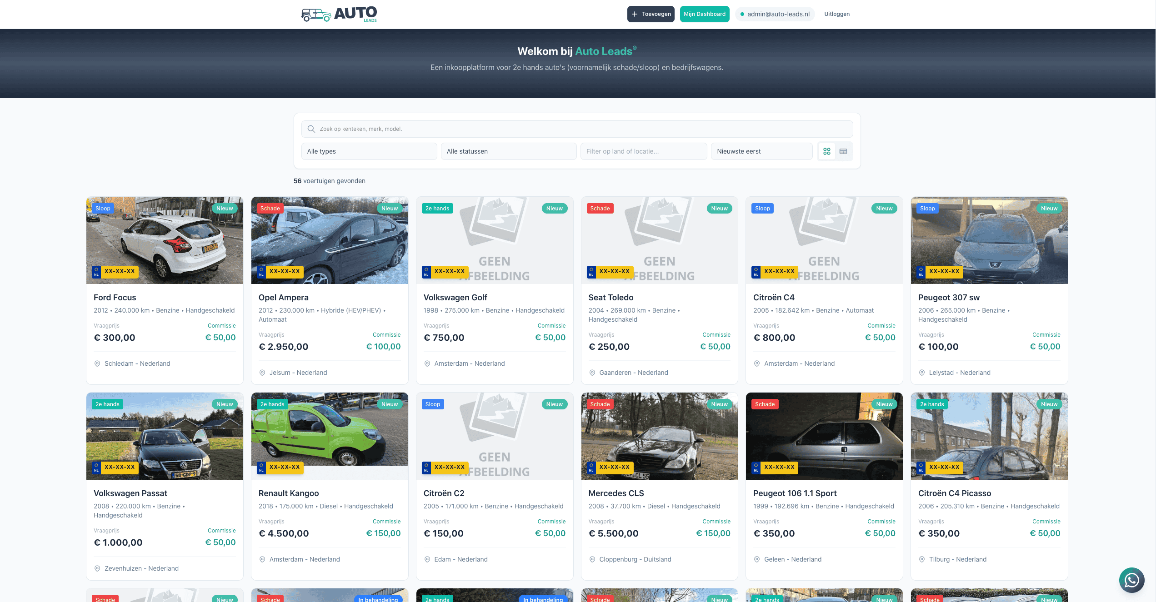The width and height of the screenshot is (1156, 602).
Task: Toggle the 2e hands badge on Volkswagen Golf
Action: 437,208
